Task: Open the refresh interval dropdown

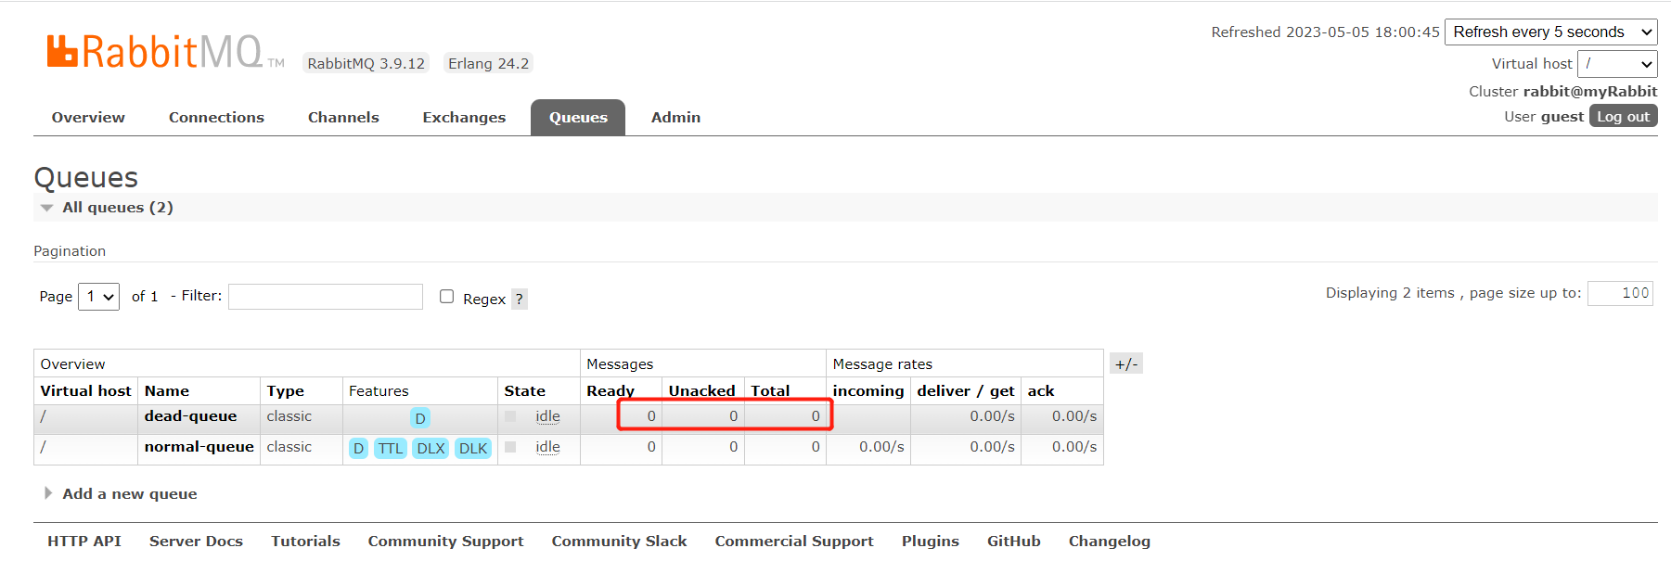Action: click(x=1550, y=32)
